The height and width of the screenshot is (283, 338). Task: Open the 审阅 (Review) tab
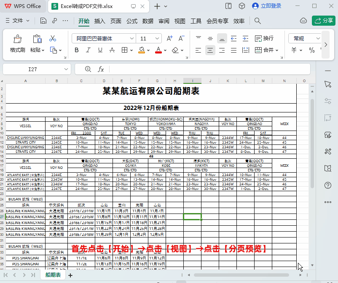tap(164, 21)
